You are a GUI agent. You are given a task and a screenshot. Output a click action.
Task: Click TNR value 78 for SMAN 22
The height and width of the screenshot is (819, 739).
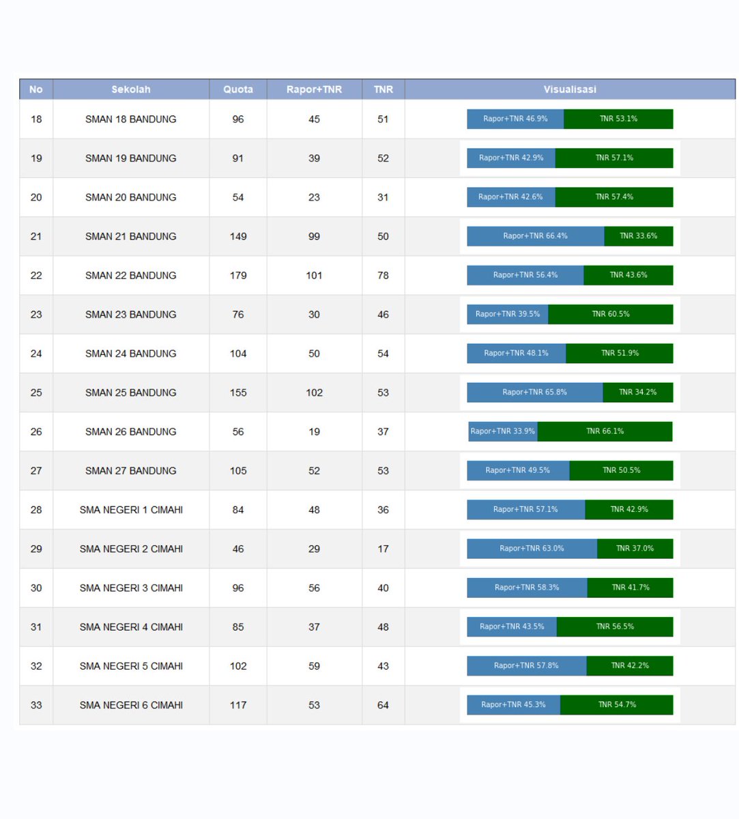(383, 276)
